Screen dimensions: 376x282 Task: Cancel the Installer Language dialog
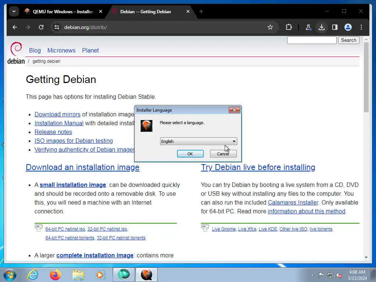click(x=223, y=154)
